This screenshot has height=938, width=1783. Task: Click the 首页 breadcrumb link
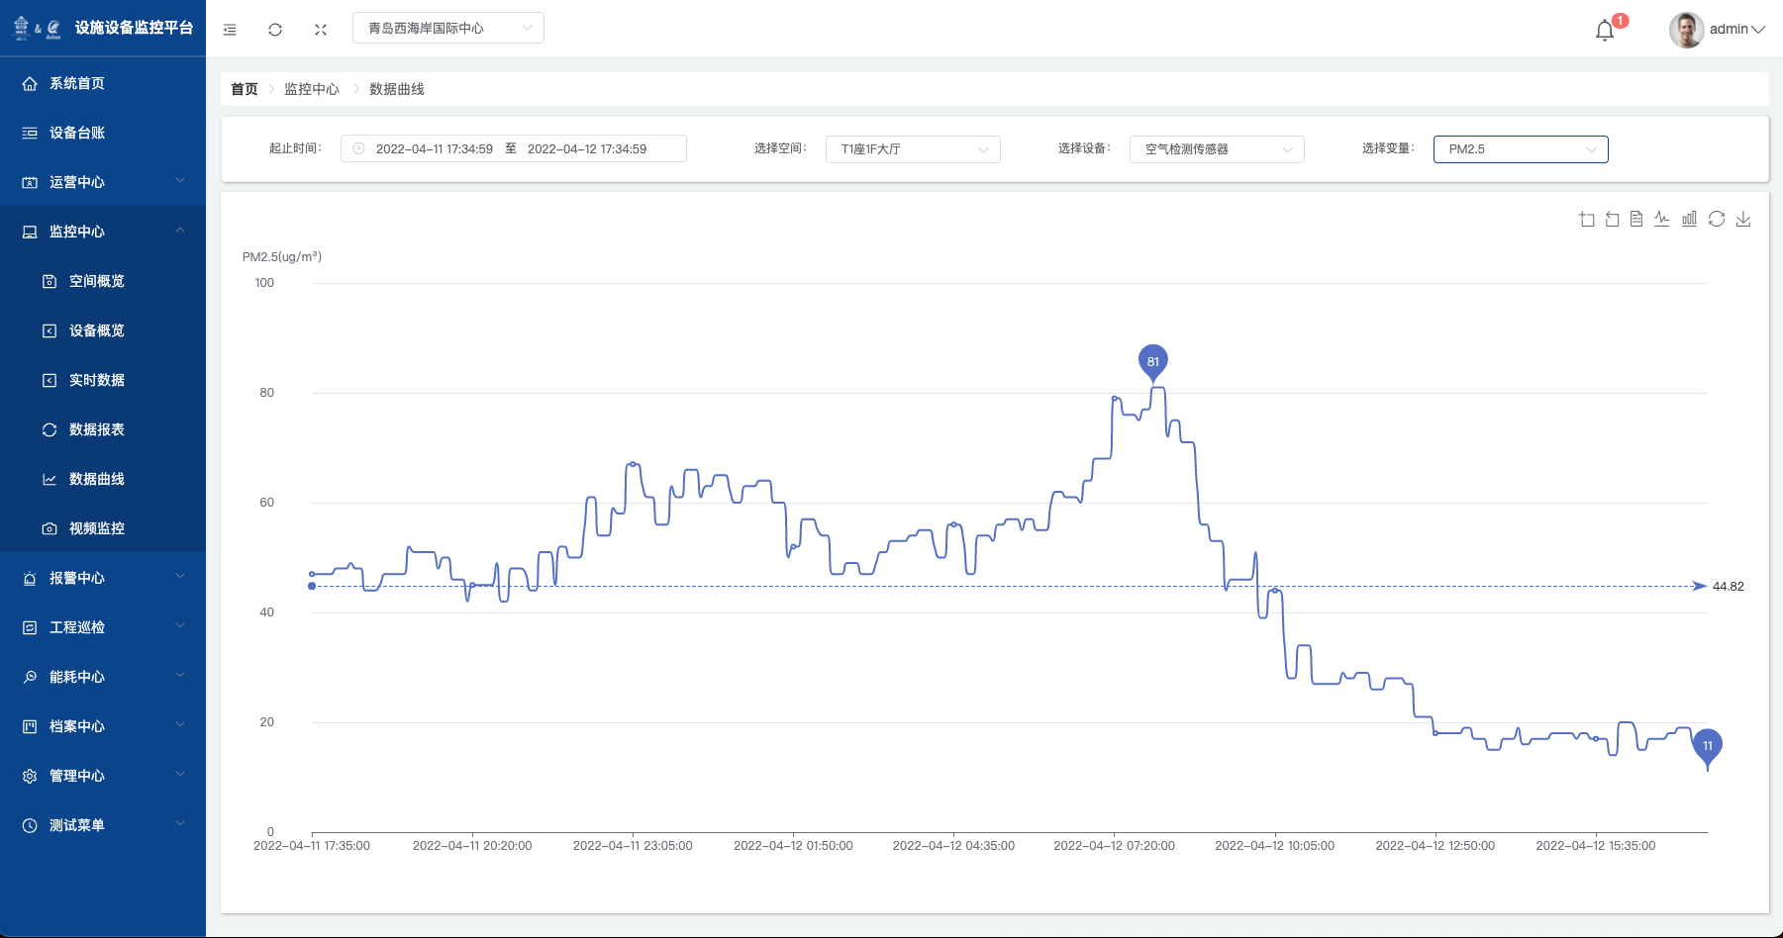pyautogui.click(x=244, y=89)
